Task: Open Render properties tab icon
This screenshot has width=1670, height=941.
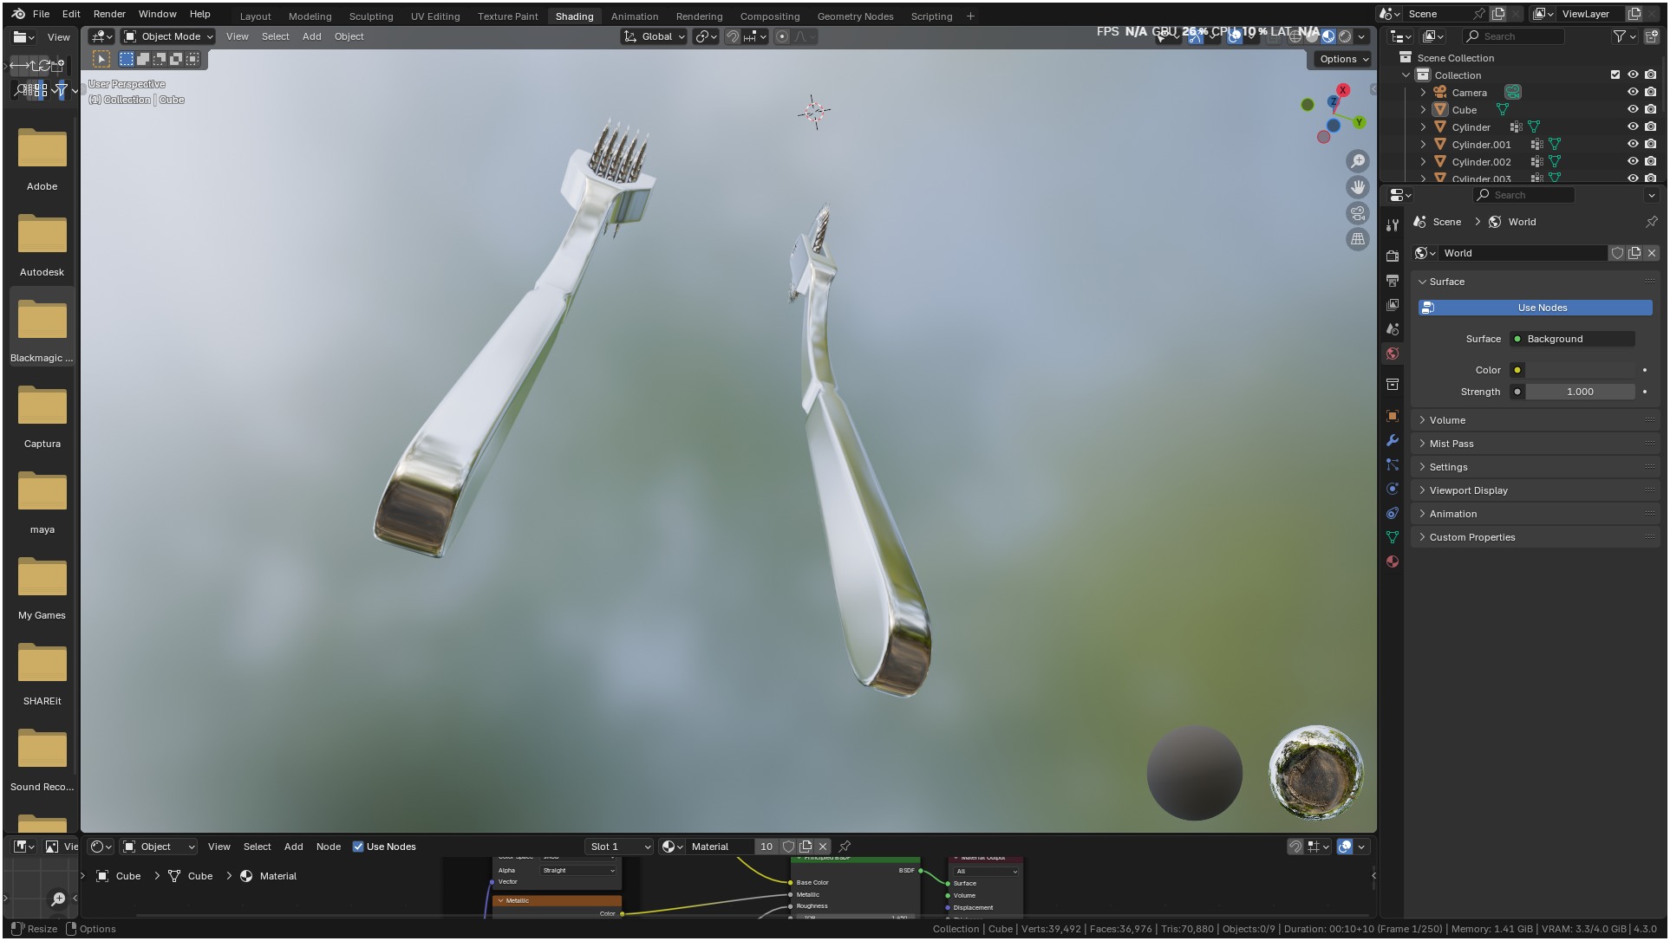Action: coord(1393,256)
